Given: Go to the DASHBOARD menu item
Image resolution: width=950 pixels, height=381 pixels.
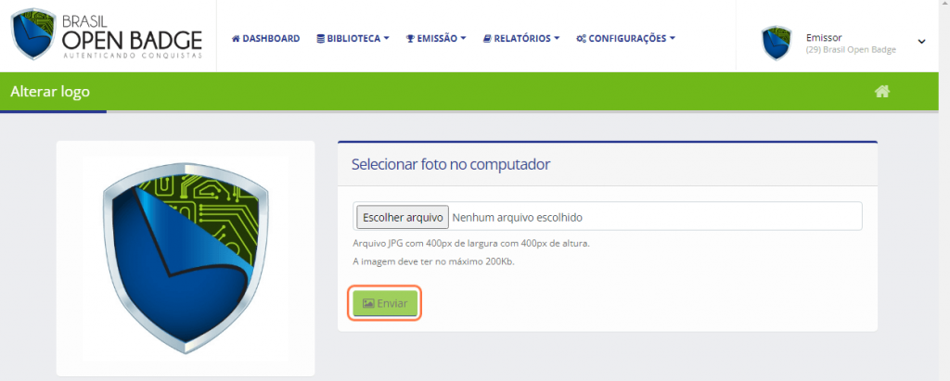Looking at the screenshot, I should pyautogui.click(x=266, y=38).
